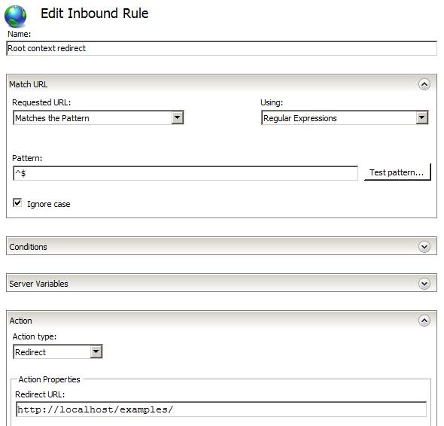Open the Action type dropdown arrow
Image resolution: width=444 pixels, height=426 pixels.
coord(96,351)
